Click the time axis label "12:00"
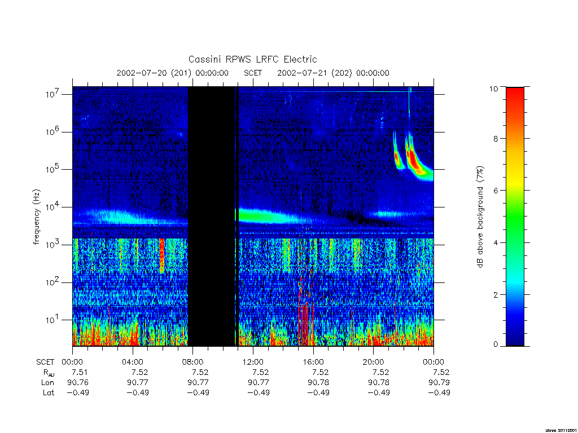Image resolution: width=578 pixels, height=433 pixels. tap(253, 362)
